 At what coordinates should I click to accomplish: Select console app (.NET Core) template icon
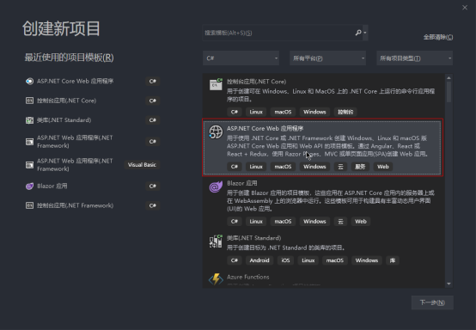[216, 84]
